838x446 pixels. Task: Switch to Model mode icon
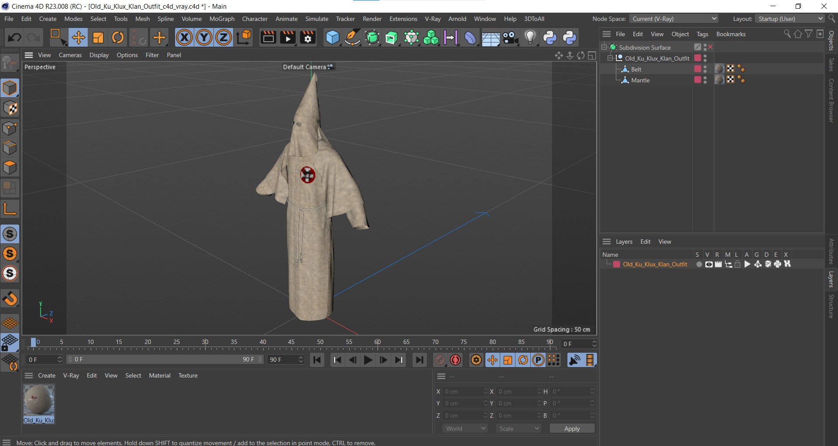tap(10, 88)
